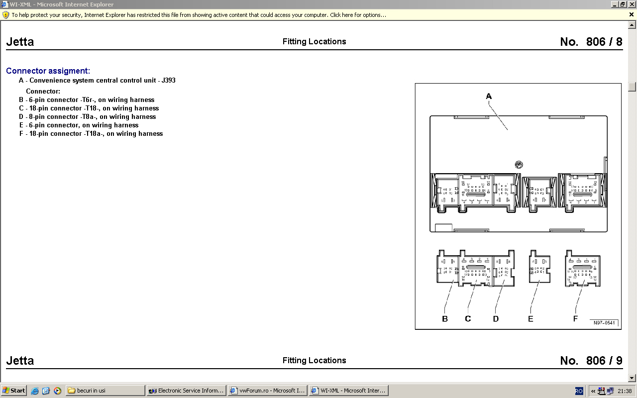Click the first 'Fitting Locations' header

tap(314, 42)
